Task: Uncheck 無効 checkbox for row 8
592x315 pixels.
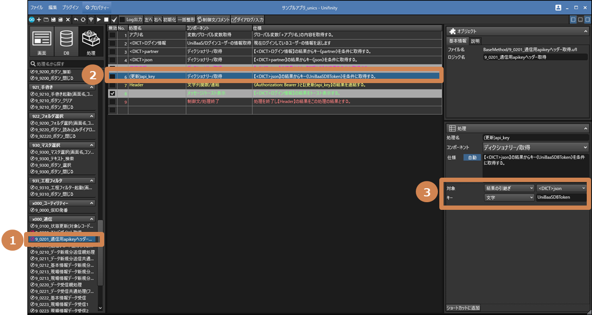Action: pos(112,93)
